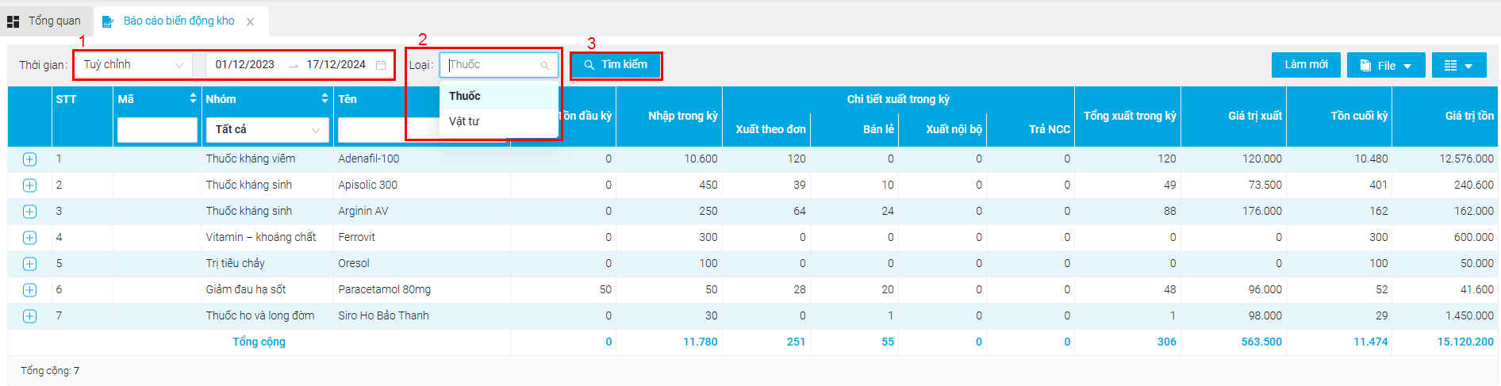This screenshot has height=386, width=1501.
Task: Click the Chi tiết xuất trong kỳ header
Action: pos(898,99)
